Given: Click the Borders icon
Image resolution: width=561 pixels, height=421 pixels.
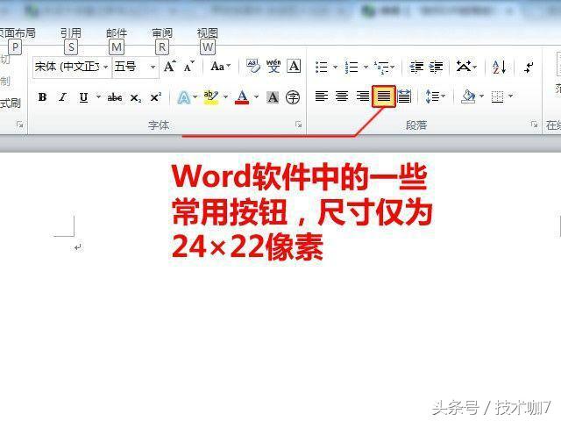Looking at the screenshot, I should click(497, 96).
